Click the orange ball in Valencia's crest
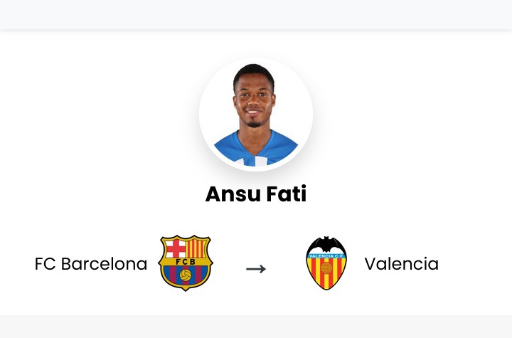The height and width of the screenshot is (338, 512). (x=326, y=268)
